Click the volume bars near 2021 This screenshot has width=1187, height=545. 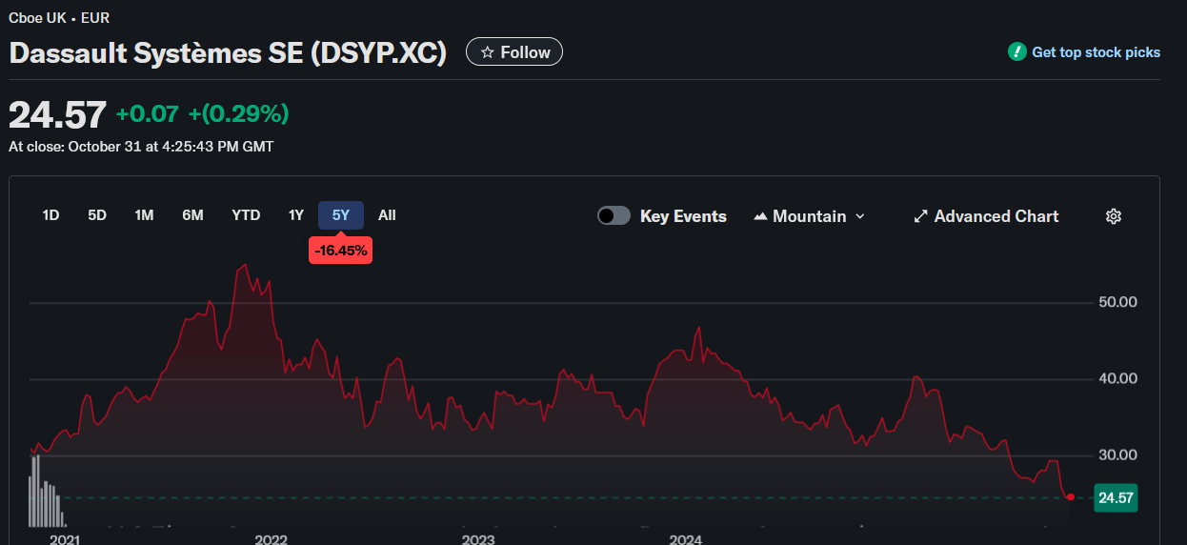pyautogui.click(x=47, y=491)
